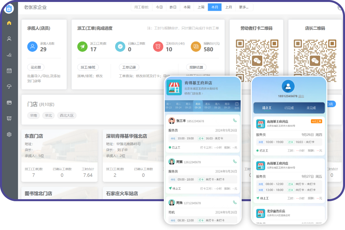Click phone number 18512345678 under avatar
The width and height of the screenshot is (345, 230).
coord(287,96)
